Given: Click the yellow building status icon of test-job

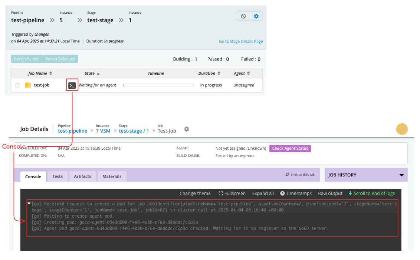Looking at the screenshot, I should coord(28,85).
